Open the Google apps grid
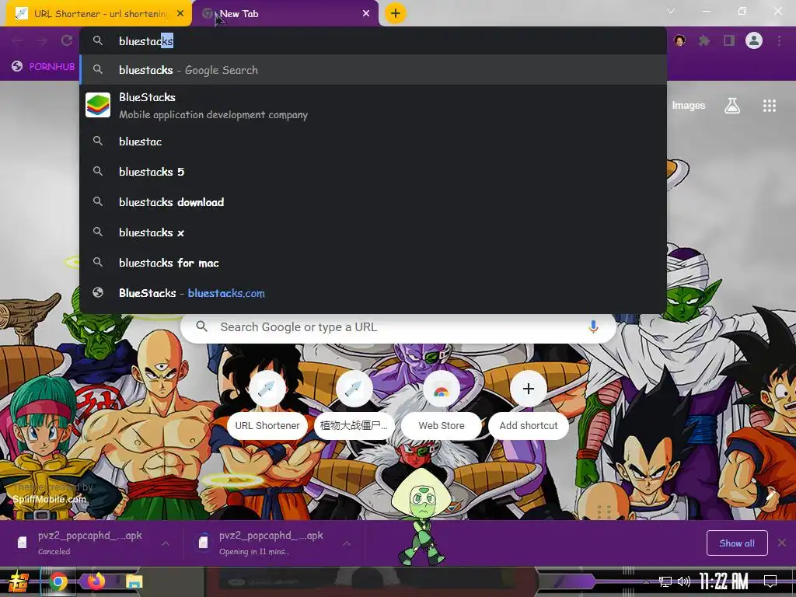Screen dimensions: 796x597 770,106
